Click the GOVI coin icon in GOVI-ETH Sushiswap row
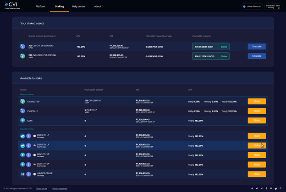 click(22, 165)
